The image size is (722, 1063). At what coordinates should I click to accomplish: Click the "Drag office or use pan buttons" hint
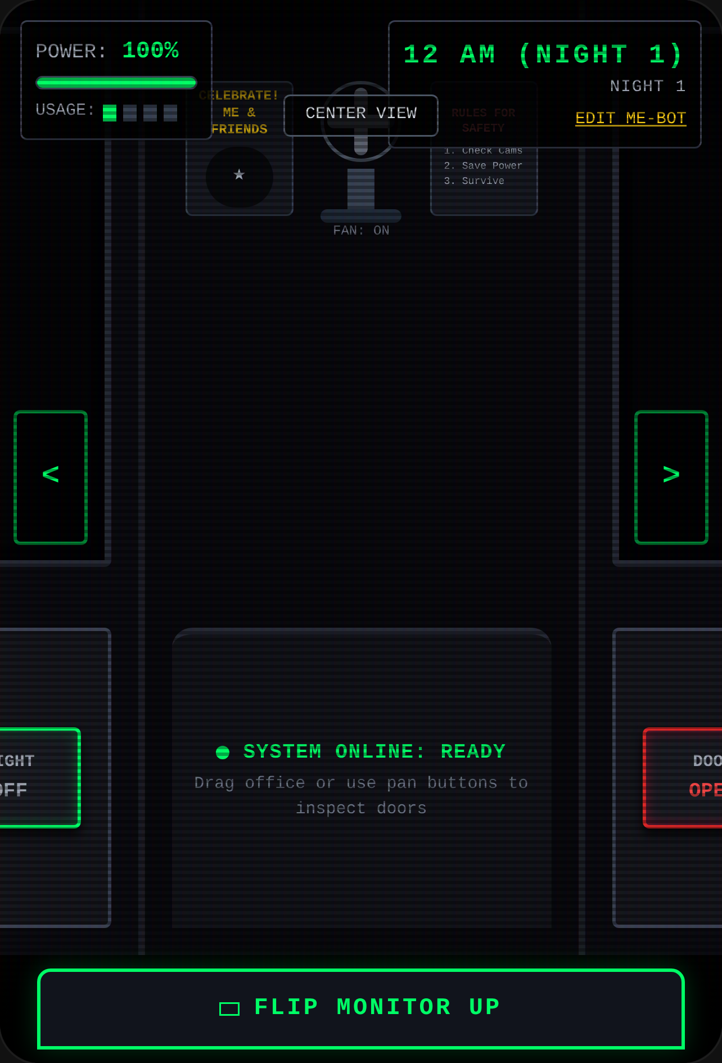[361, 795]
